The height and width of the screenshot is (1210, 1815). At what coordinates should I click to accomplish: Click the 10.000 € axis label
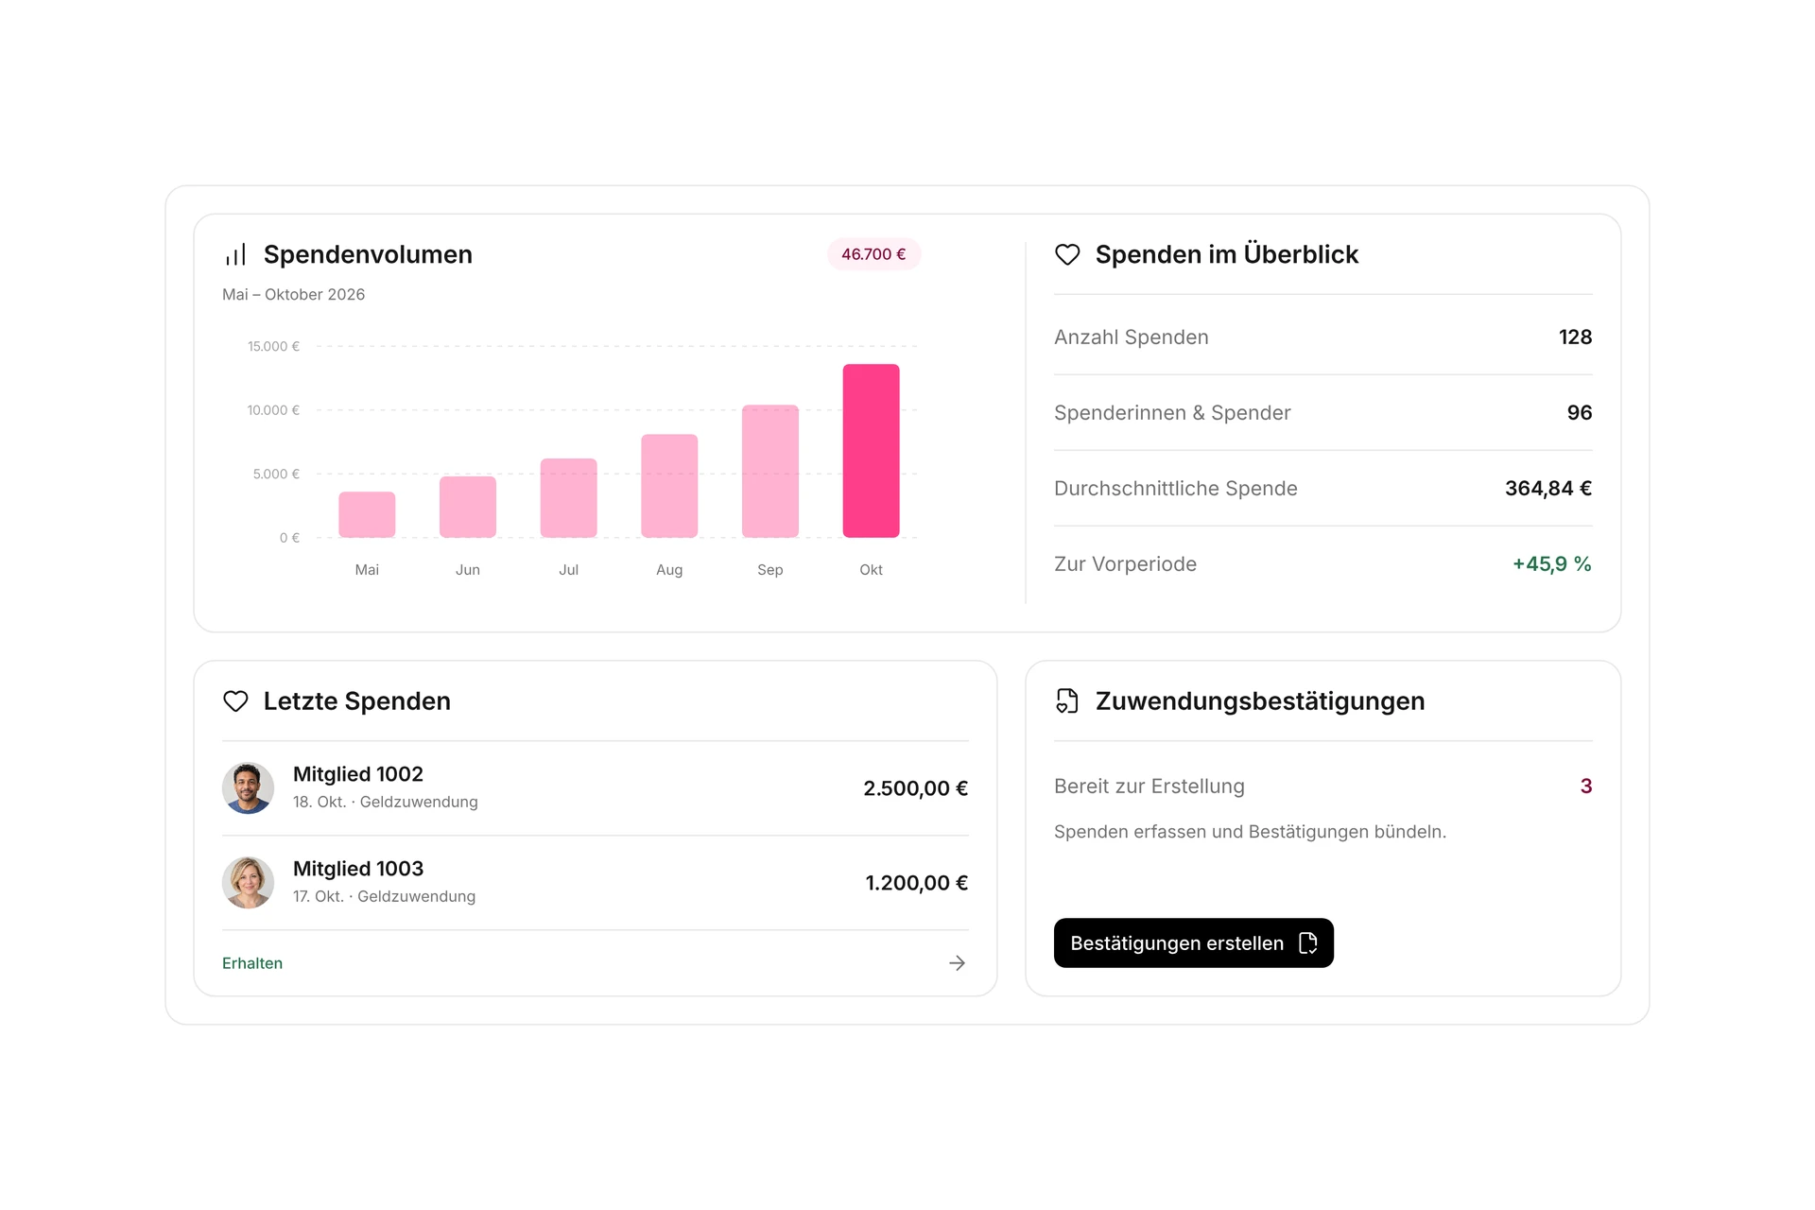coord(273,410)
